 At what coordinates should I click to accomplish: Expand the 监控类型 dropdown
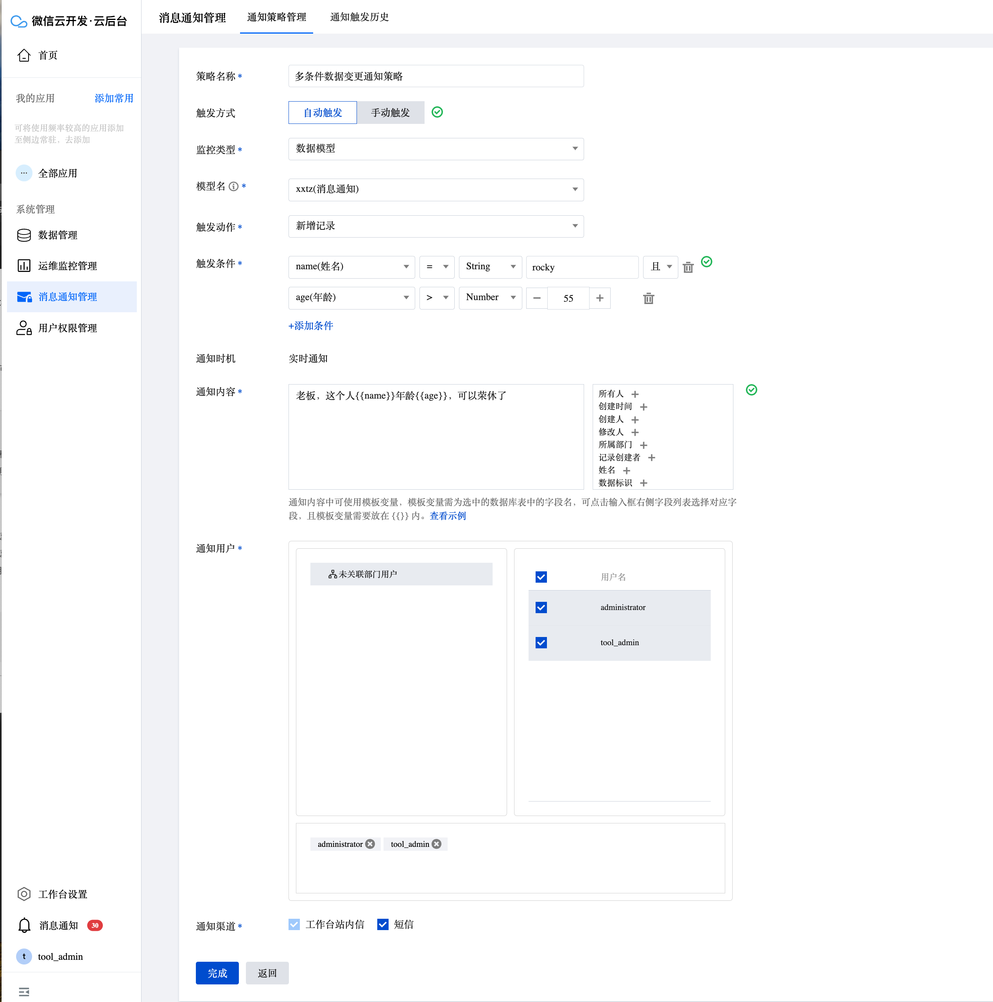(x=436, y=149)
